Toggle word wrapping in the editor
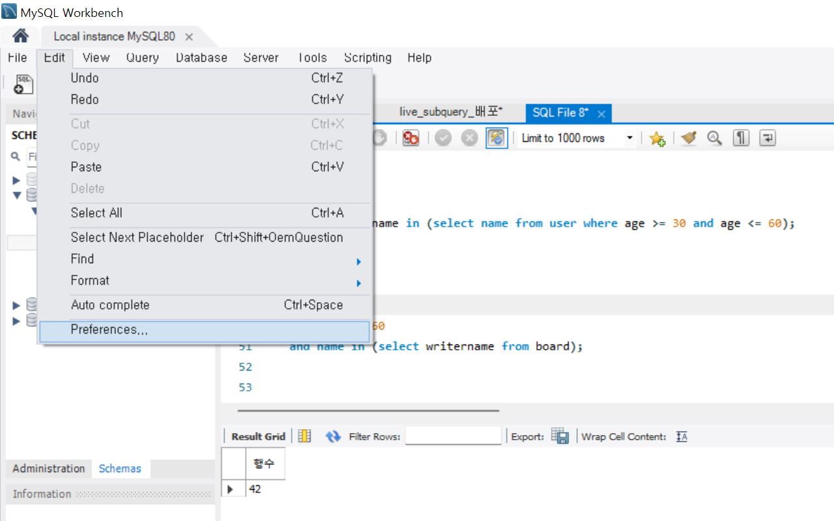This screenshot has width=834, height=521. click(x=768, y=138)
